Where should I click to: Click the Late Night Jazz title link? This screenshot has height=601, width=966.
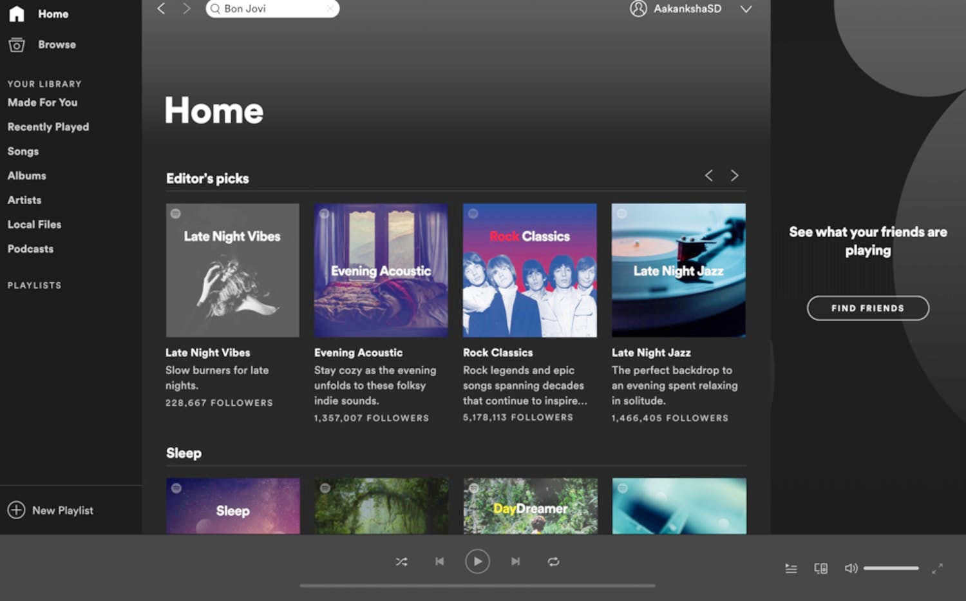651,353
